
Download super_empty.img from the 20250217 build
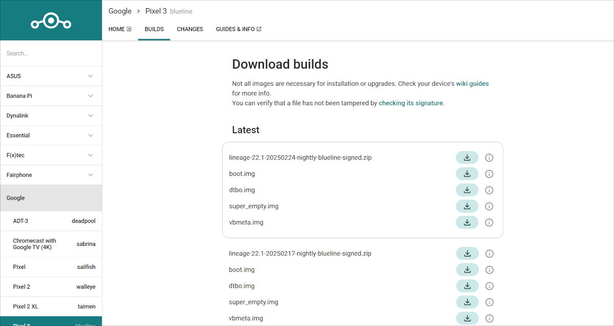pos(467,302)
